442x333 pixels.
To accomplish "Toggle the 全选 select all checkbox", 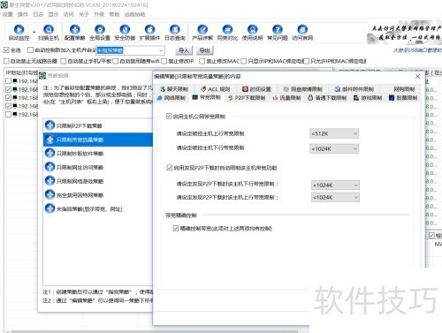I will 6,50.
